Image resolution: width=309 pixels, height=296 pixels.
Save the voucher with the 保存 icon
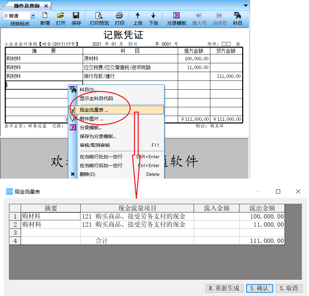(x=76, y=17)
